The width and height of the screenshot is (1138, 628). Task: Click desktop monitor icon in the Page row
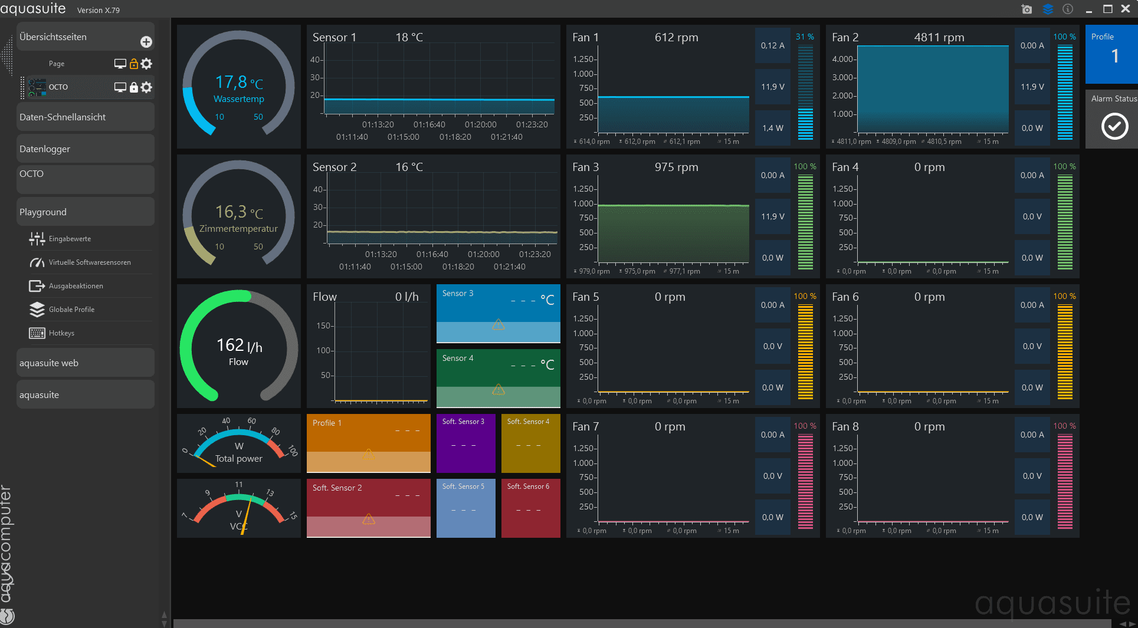[x=120, y=64]
